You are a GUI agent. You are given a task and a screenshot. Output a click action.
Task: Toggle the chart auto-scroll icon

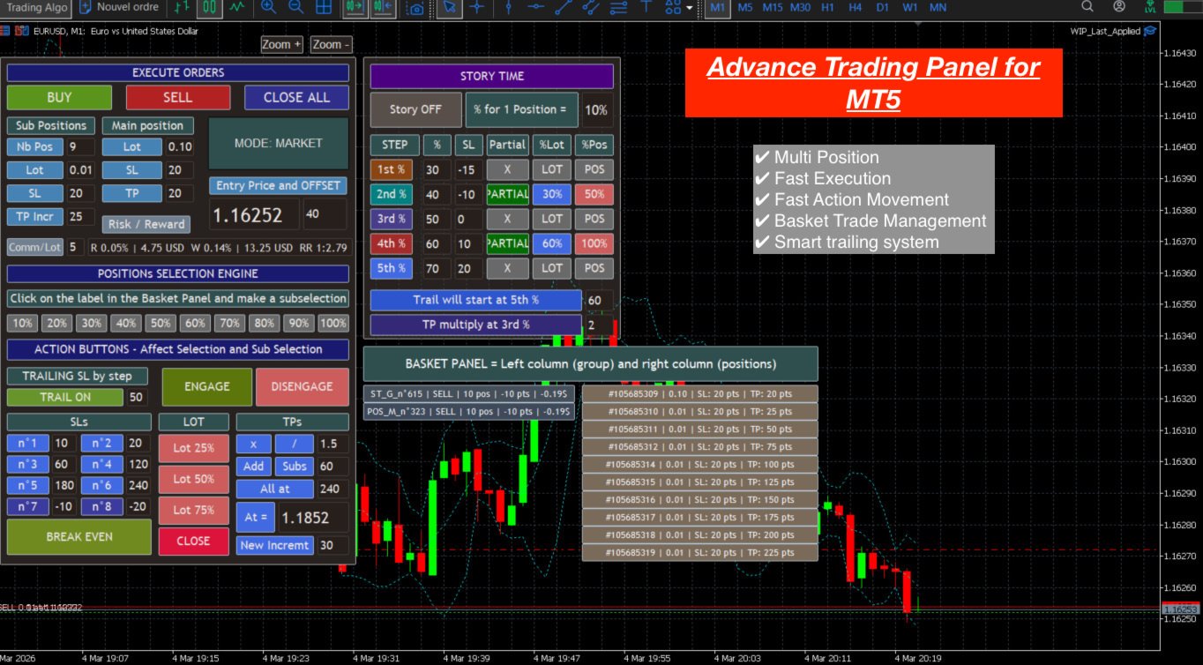(355, 7)
